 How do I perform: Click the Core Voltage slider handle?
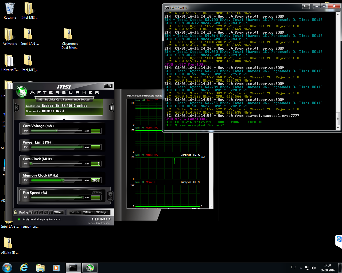[x=56, y=131]
